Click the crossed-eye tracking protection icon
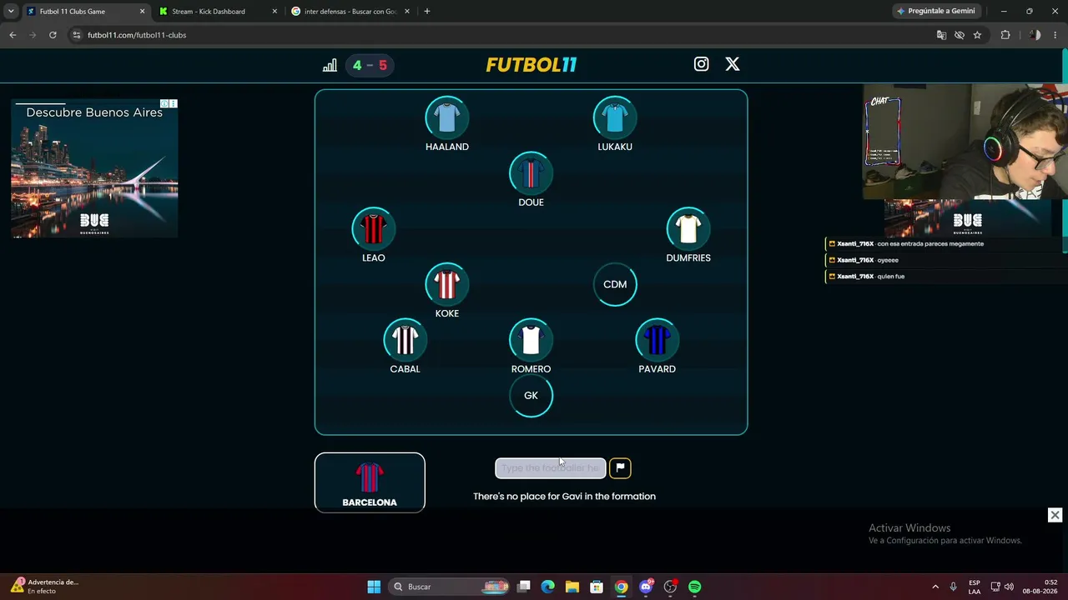Viewport: 1068px width, 600px height. pyautogui.click(x=960, y=35)
